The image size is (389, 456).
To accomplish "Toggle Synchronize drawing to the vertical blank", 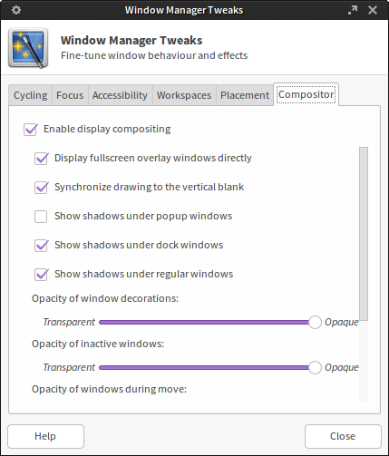I will click(x=42, y=188).
